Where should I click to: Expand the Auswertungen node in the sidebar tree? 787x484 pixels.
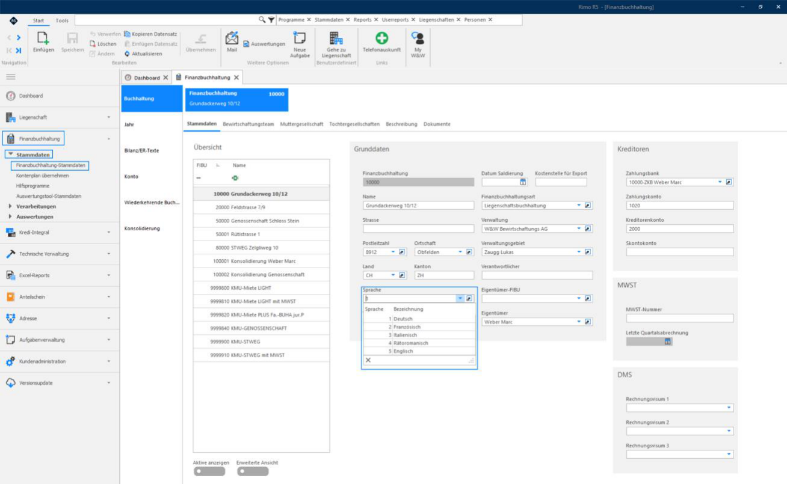point(10,216)
